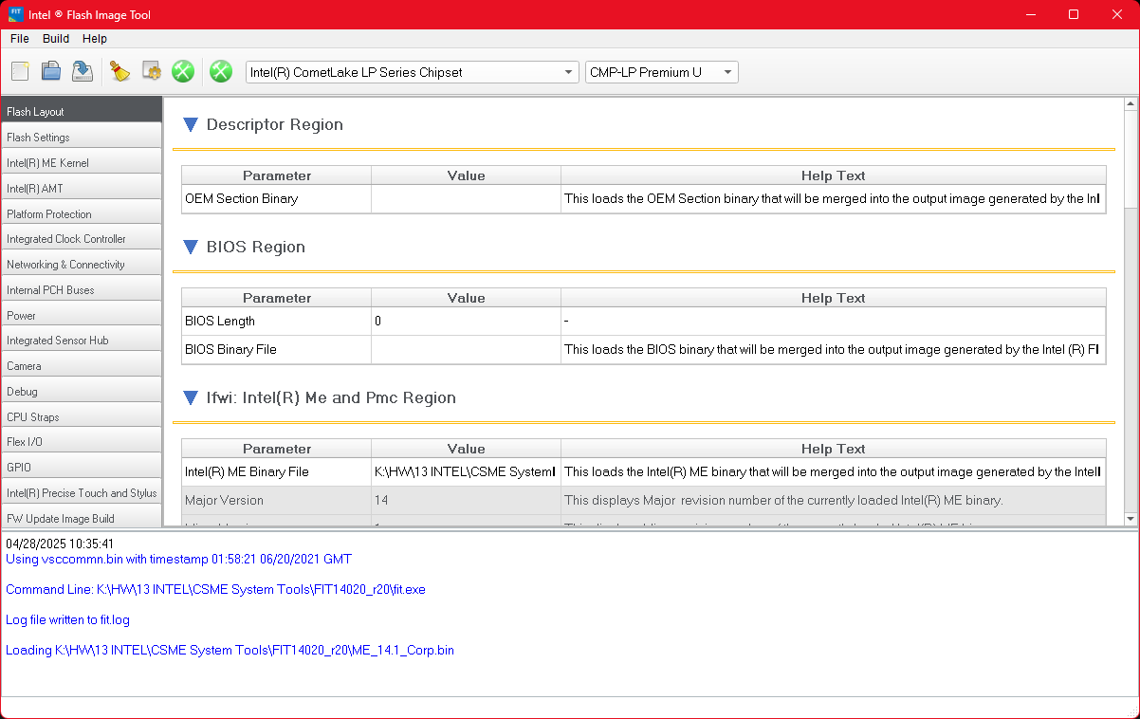Click the 'OEM Section Binary' parameter cell
The image size is (1140, 719).
pyautogui.click(x=277, y=199)
